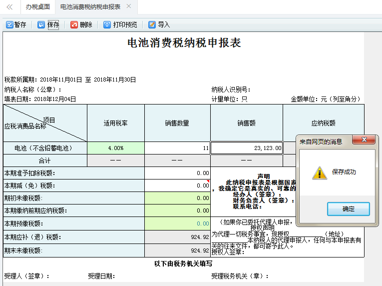Click the double-chevron collapse arrow beside the tabs
382x286 pixels.
tap(9, 7)
